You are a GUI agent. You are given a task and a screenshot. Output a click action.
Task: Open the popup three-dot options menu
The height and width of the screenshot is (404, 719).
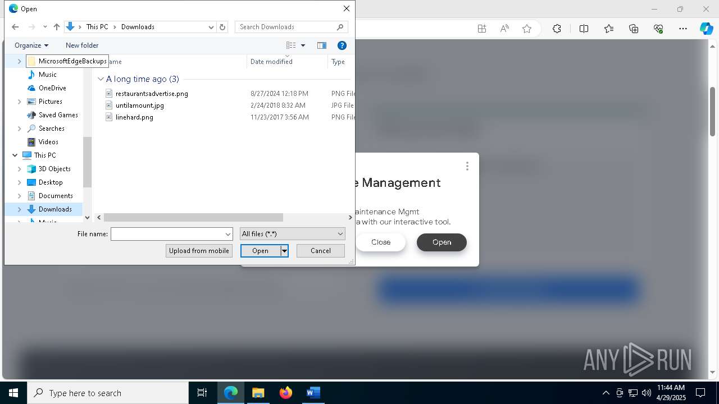tap(467, 166)
